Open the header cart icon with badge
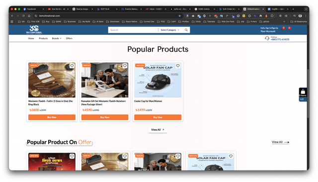This screenshot has height=182, width=318. (x=288, y=30)
